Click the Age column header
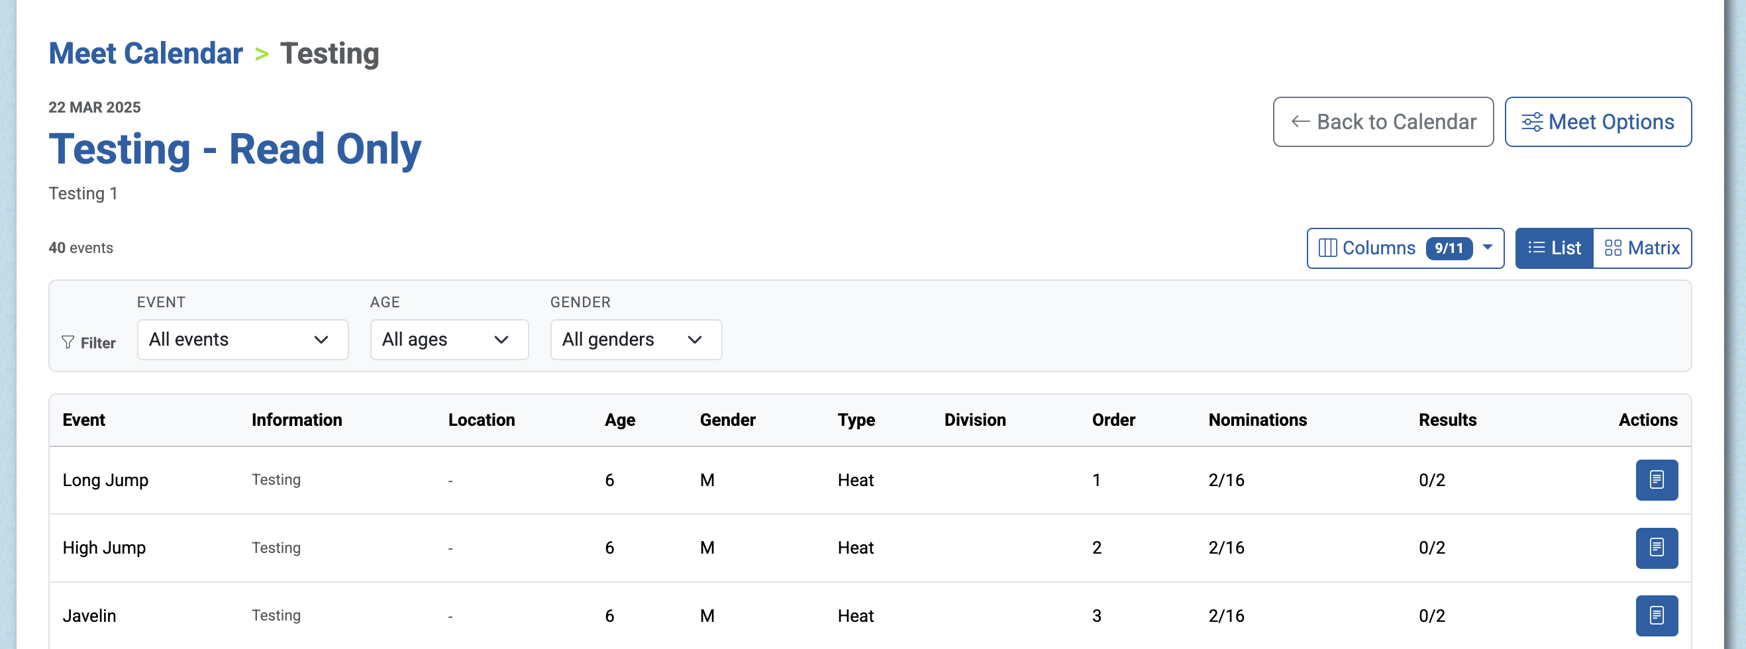The height and width of the screenshot is (649, 1746). click(x=619, y=420)
